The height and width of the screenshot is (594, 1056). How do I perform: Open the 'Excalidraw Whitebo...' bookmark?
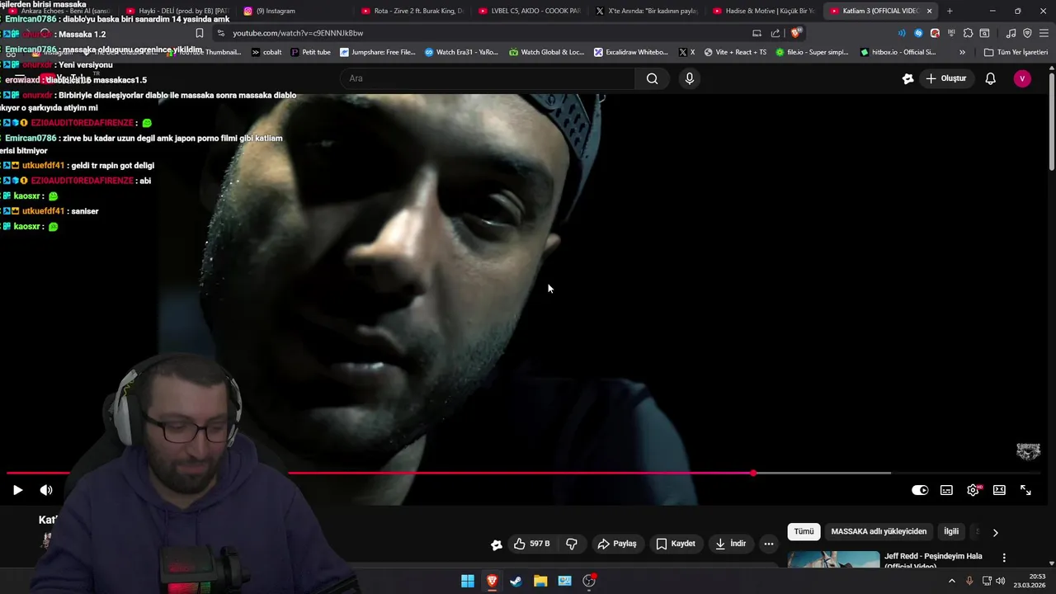[631, 52]
